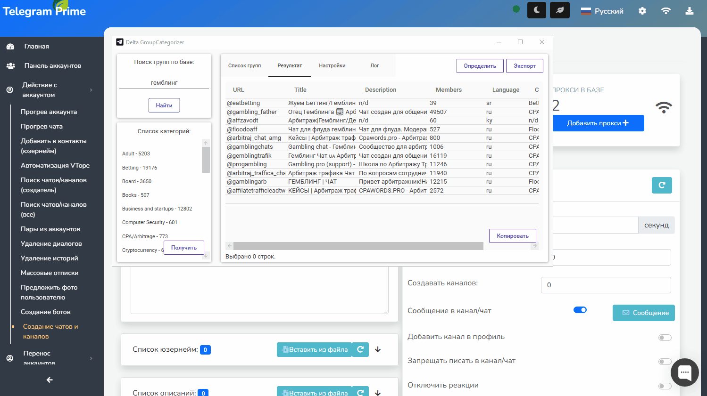Click results horizontal scrollbar right arrow
This screenshot has width=707, height=396.
coord(534,246)
